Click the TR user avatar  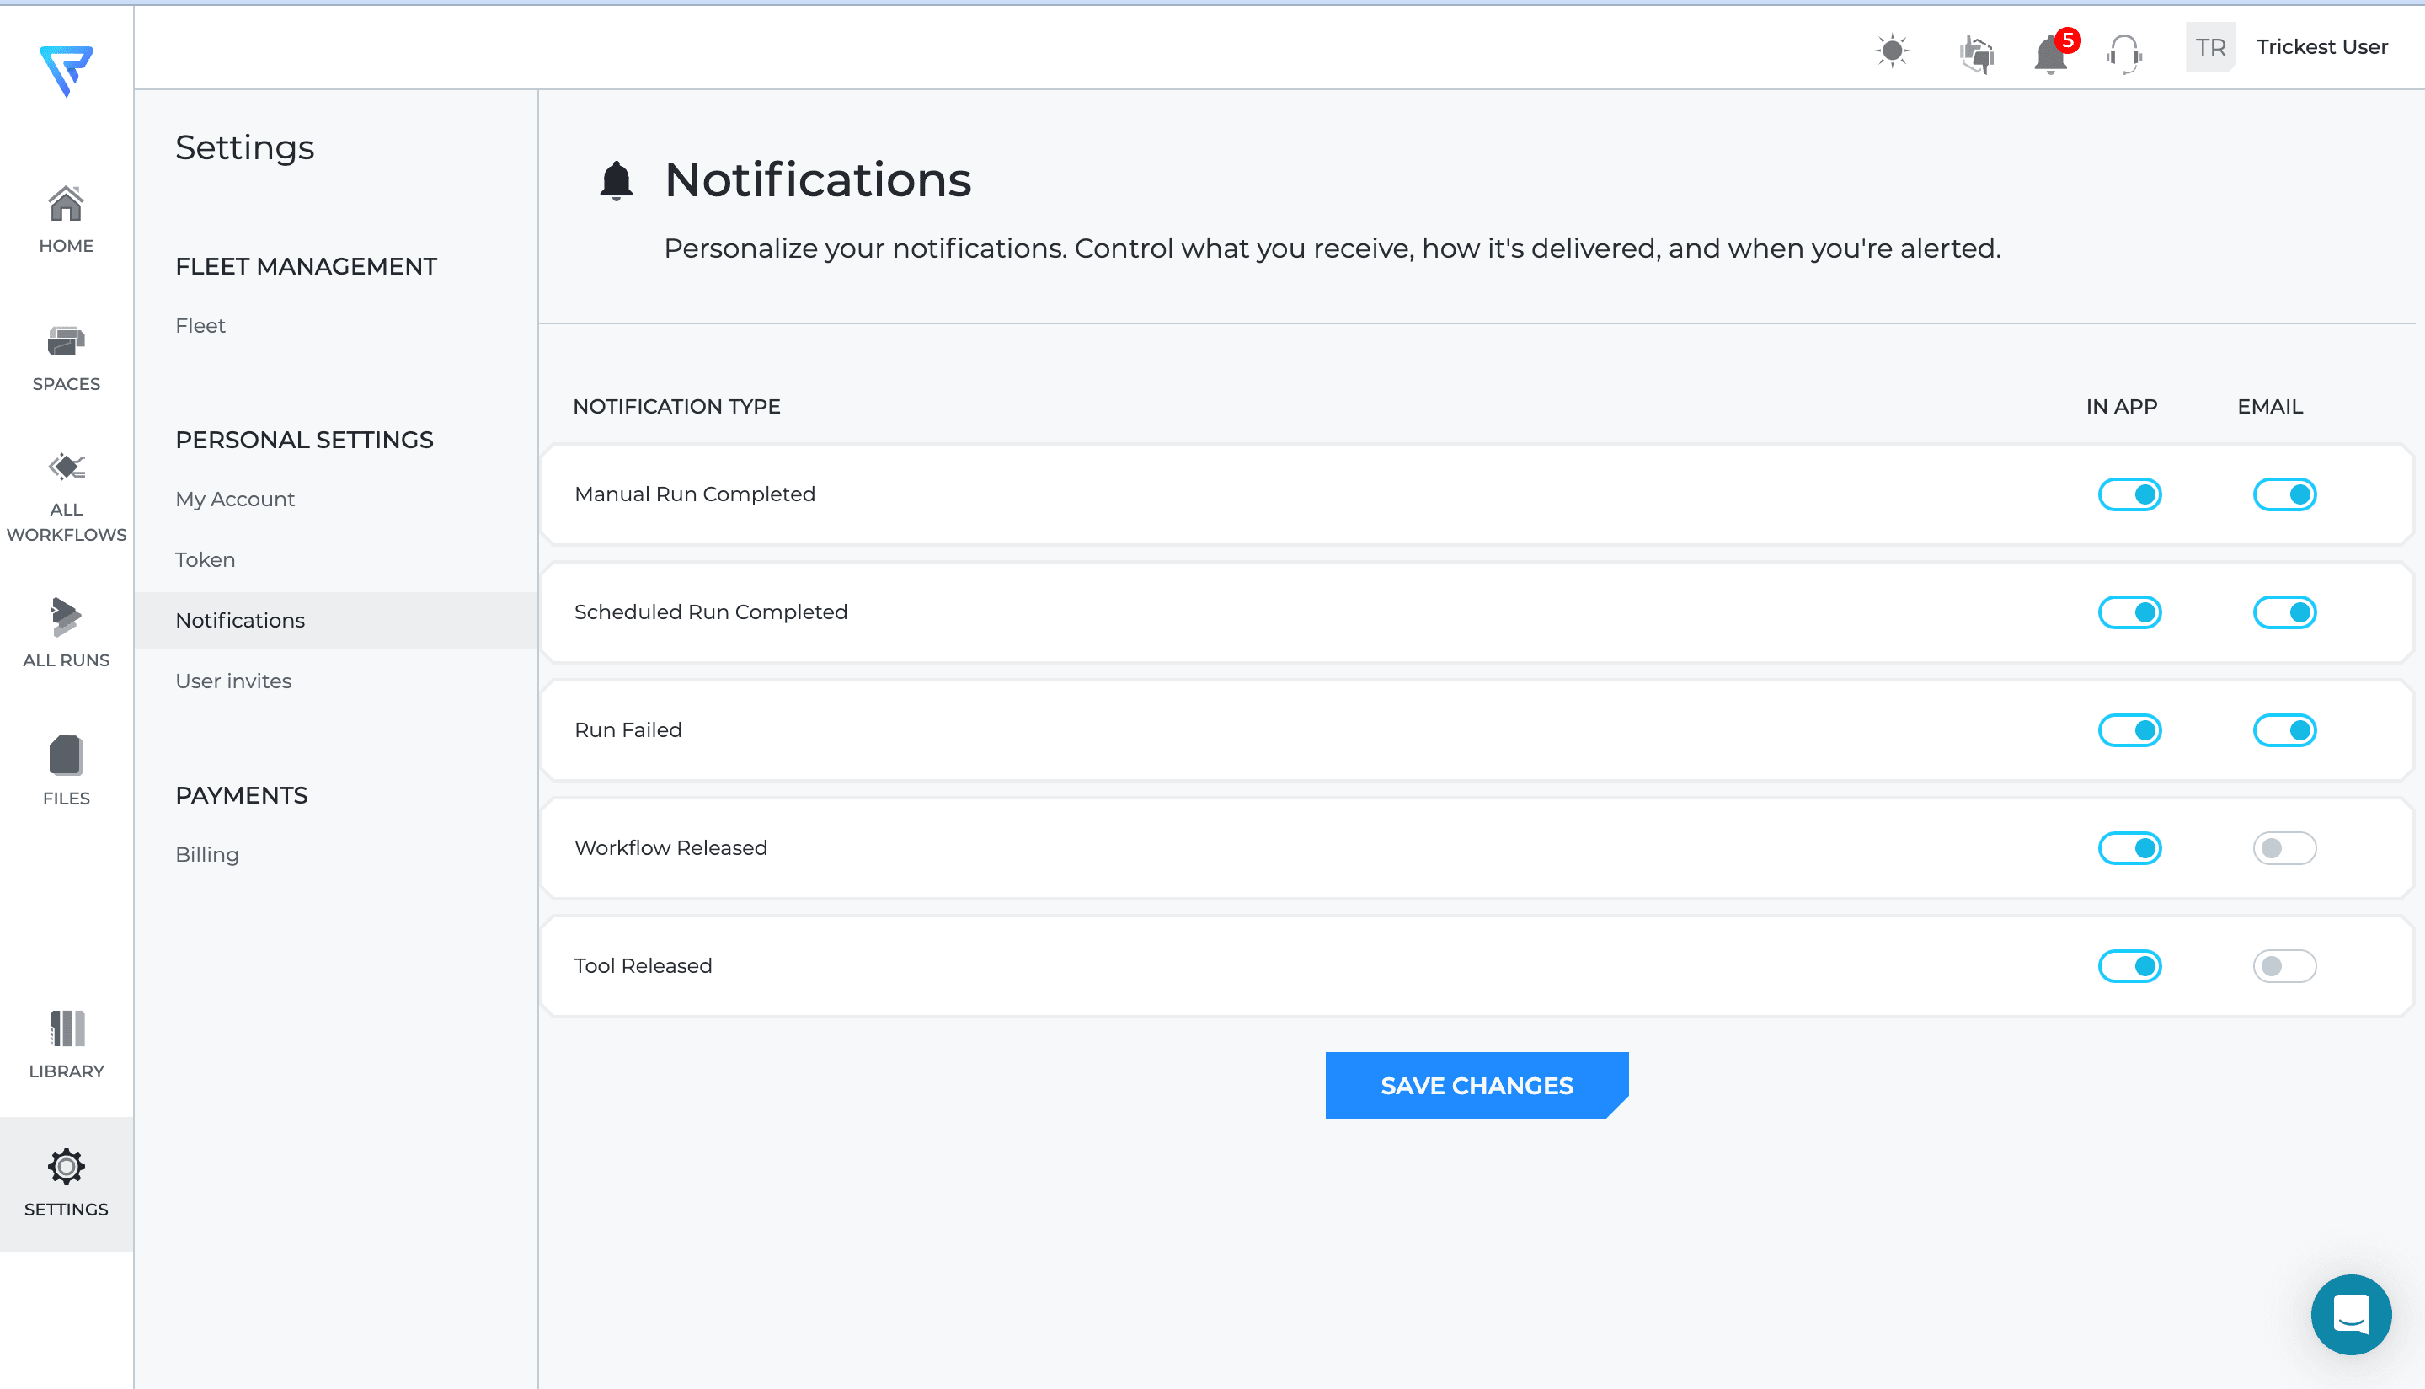(x=2210, y=48)
